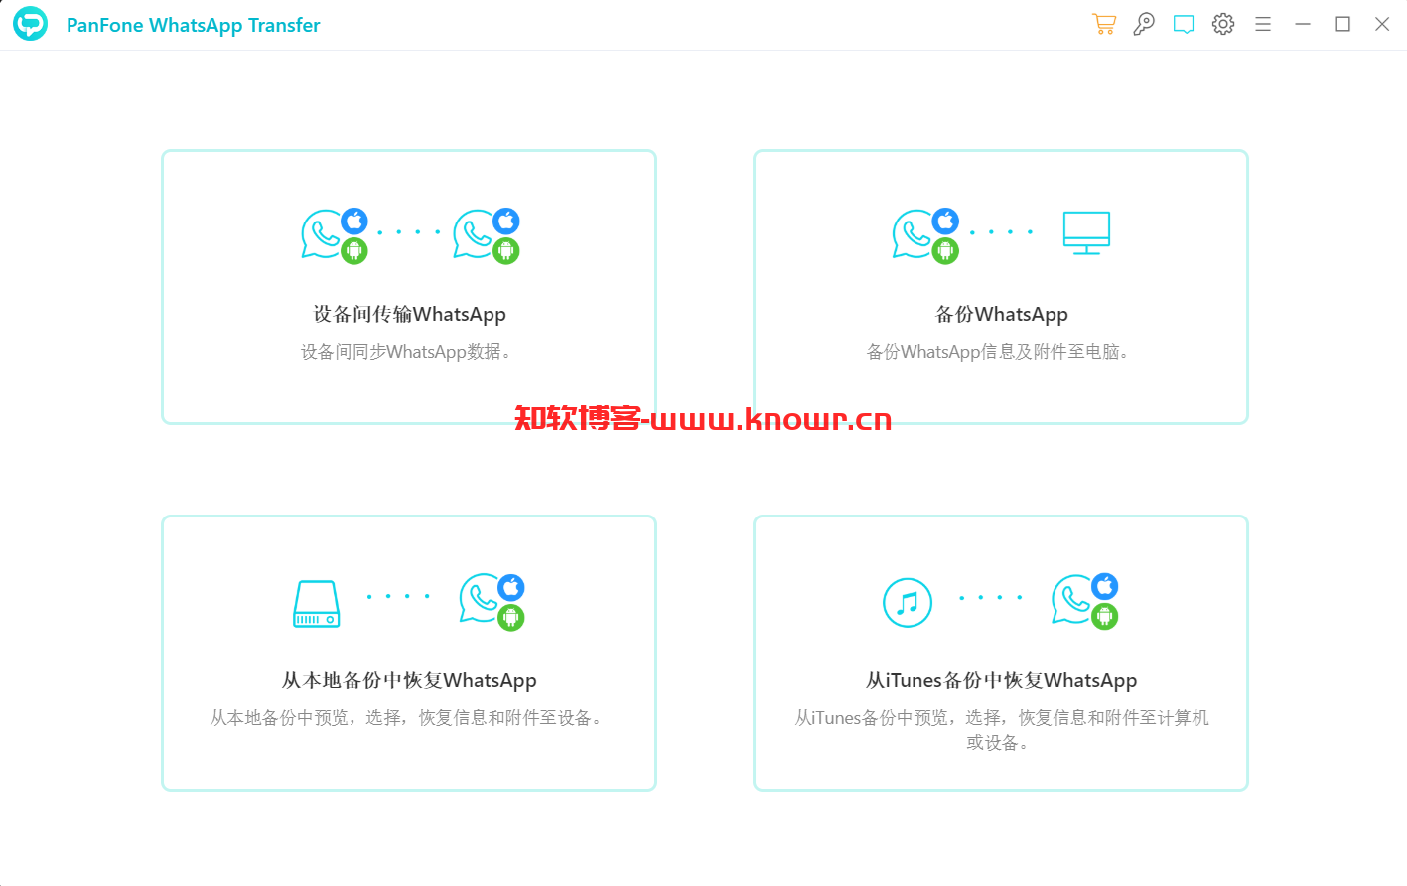Click the PanFone WhatsApp Transfer title text
The image size is (1407, 886).
pyautogui.click(x=194, y=25)
